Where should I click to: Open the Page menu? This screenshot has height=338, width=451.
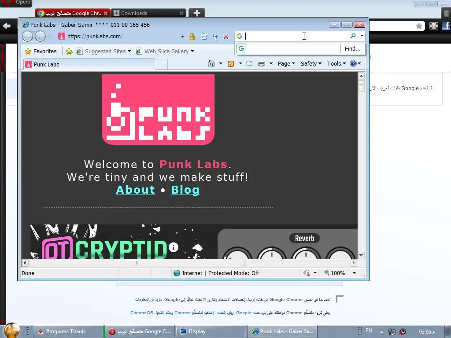[286, 63]
